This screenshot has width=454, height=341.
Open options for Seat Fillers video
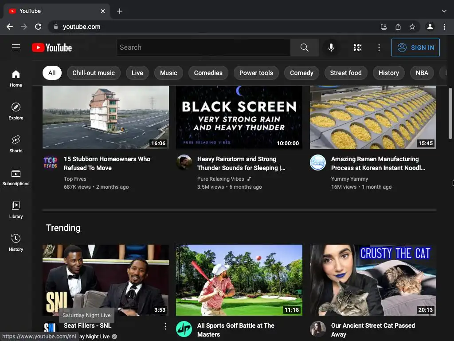pos(165,326)
